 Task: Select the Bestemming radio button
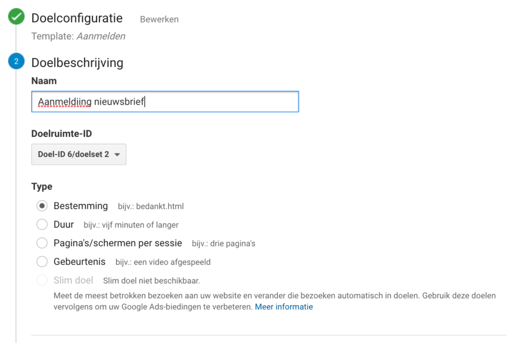[x=42, y=206]
